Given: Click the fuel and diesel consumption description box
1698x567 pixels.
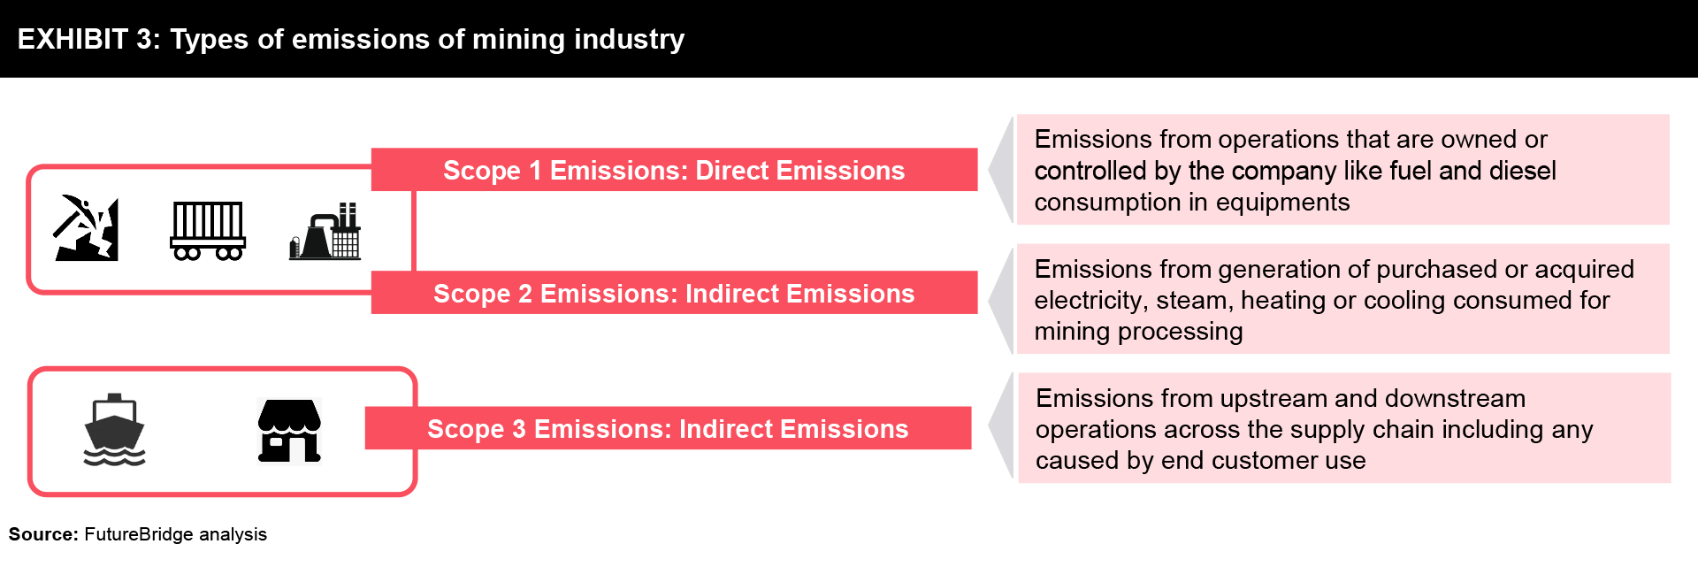Looking at the screenshot, I should (x=1342, y=169).
